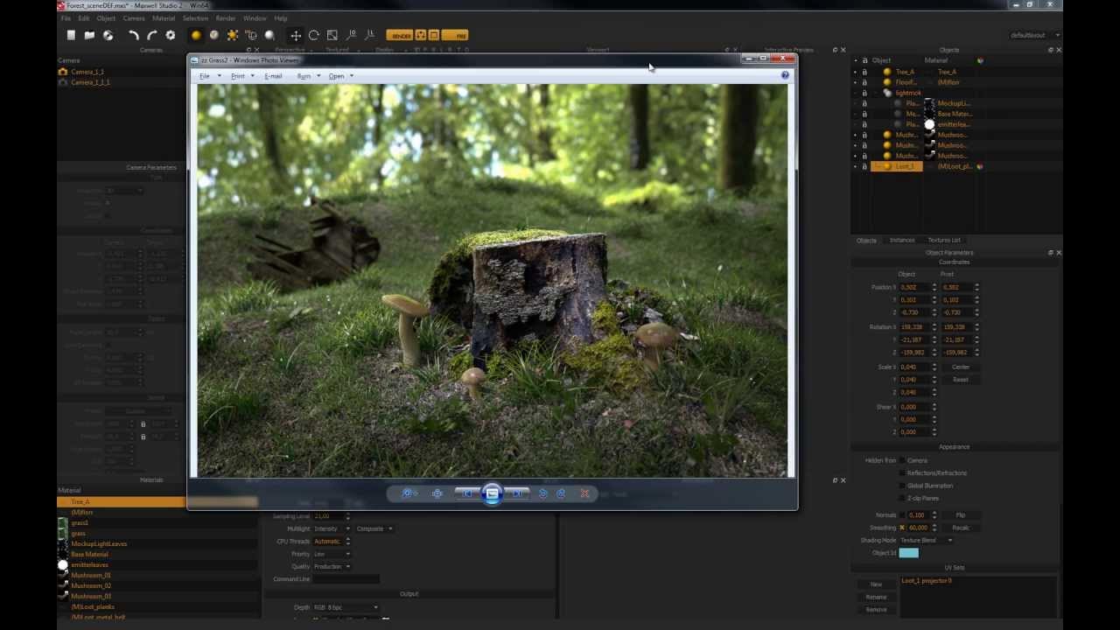Select the Scale tool icon
The height and width of the screenshot is (630, 1120).
coord(332,35)
